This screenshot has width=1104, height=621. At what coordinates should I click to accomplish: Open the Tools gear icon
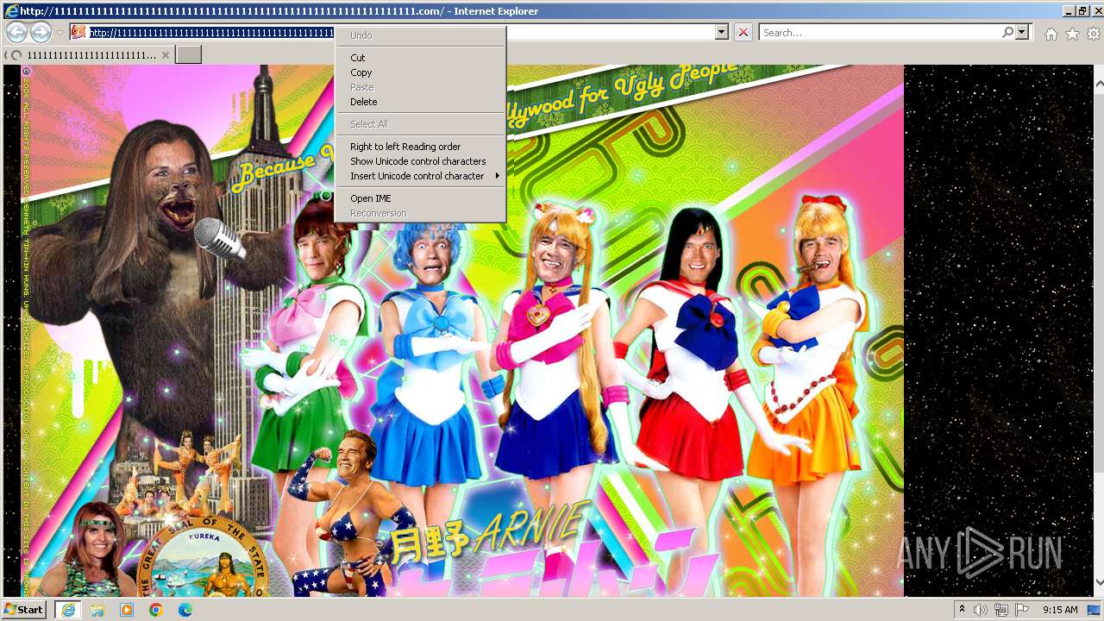pyautogui.click(x=1093, y=34)
